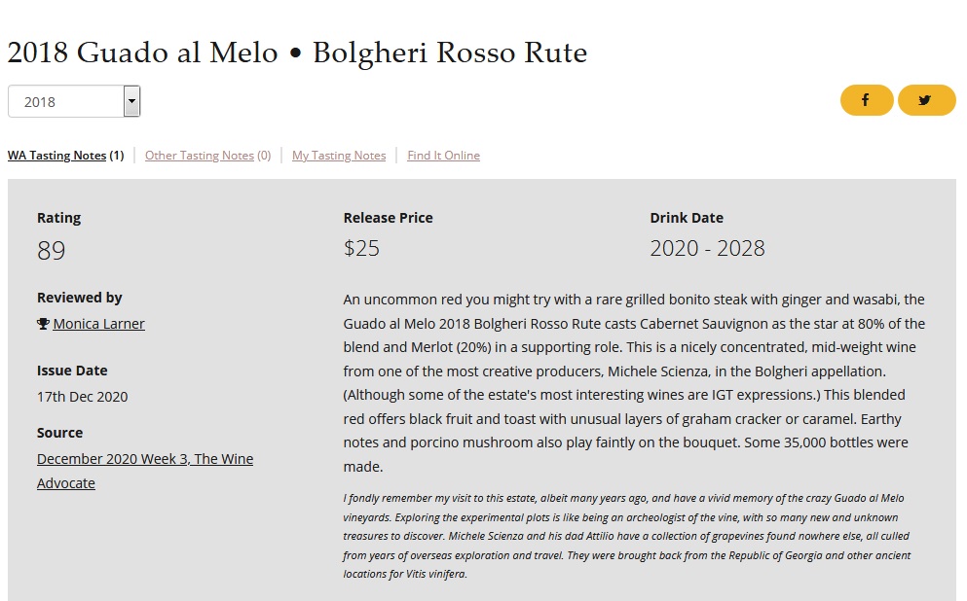Open the vintage dropdown arrow
This screenshot has width=967, height=601.
pos(131,101)
